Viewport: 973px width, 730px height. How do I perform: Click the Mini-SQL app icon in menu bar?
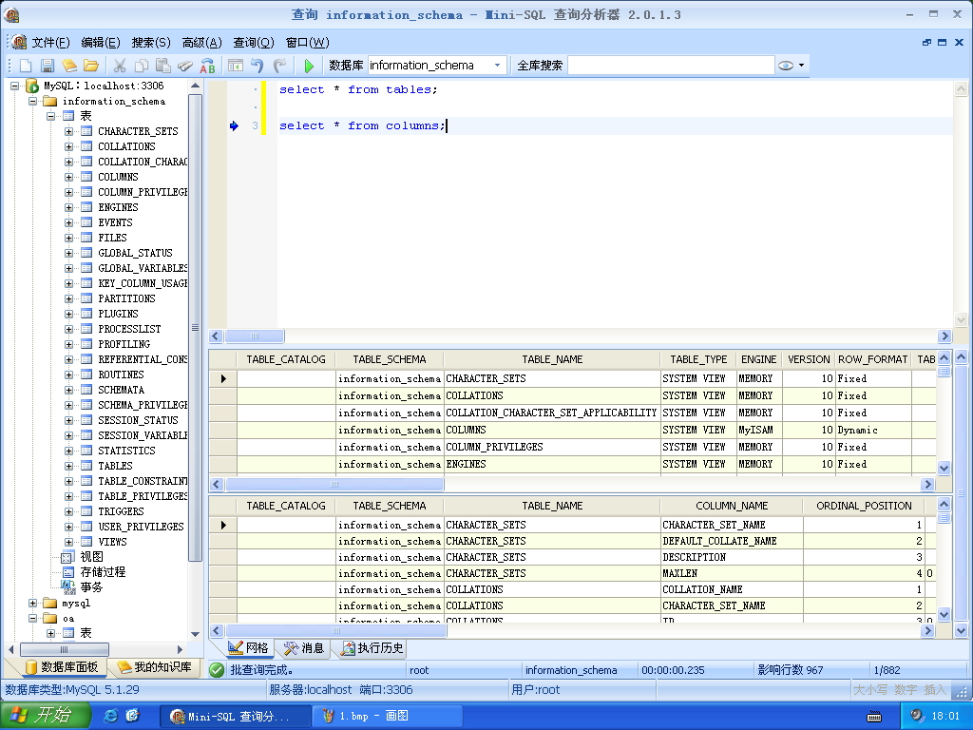tap(19, 42)
